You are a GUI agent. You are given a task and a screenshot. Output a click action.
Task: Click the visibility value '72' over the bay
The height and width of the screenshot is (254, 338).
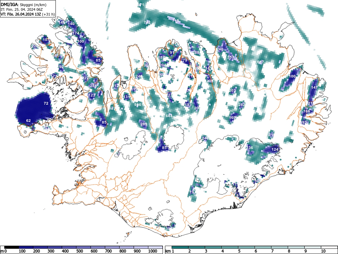tap(46, 103)
